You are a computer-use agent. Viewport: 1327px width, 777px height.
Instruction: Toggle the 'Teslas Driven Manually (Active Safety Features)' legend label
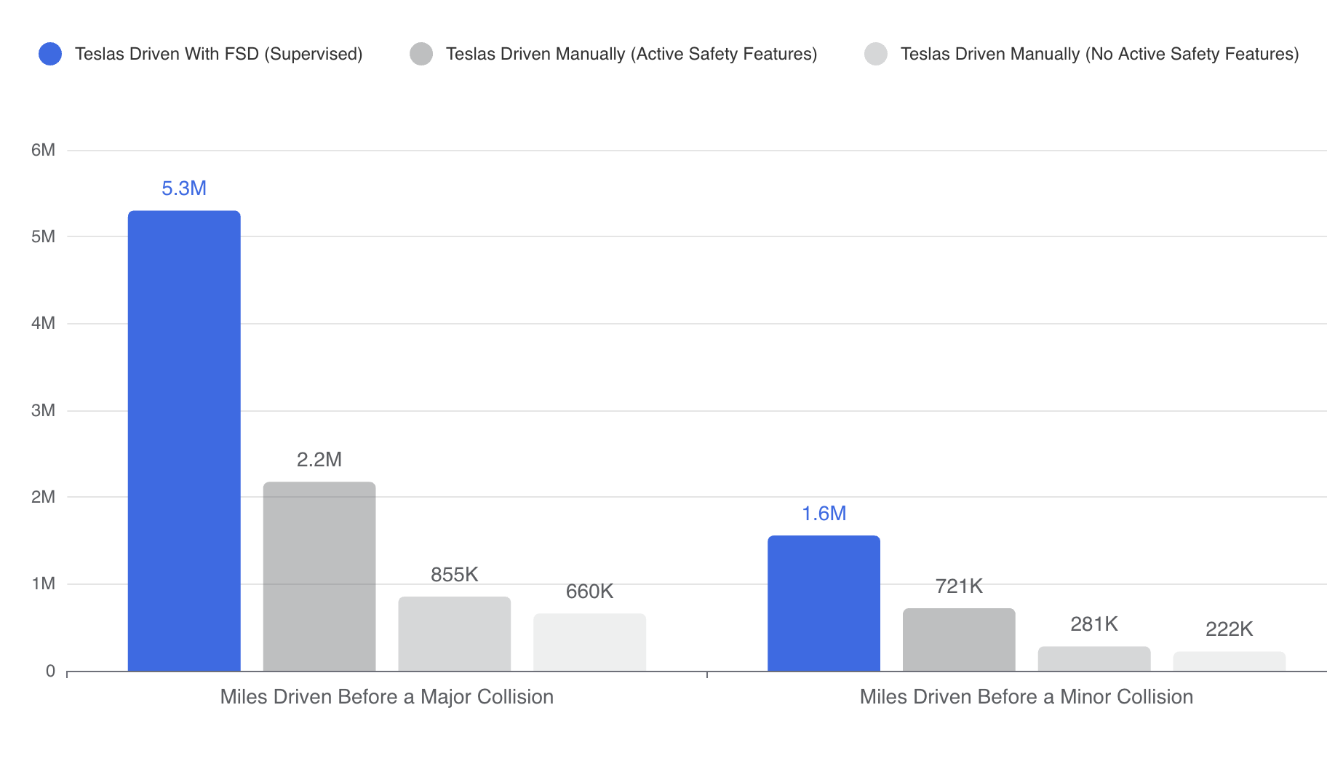point(631,54)
